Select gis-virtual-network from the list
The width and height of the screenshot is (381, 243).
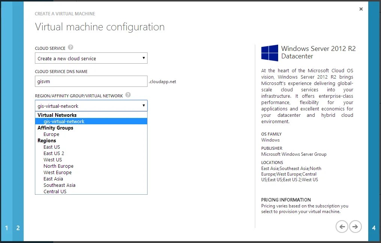pyautogui.click(x=91, y=121)
